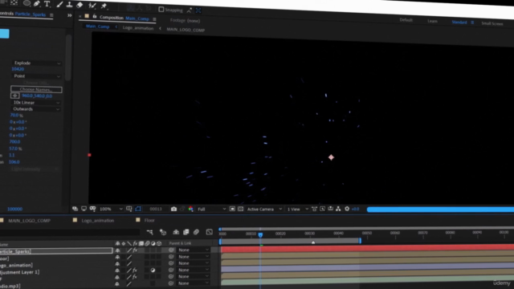Toggle the composition viewer lock icon
Image resolution: width=514 pixels, height=289 pixels.
[x=95, y=16]
